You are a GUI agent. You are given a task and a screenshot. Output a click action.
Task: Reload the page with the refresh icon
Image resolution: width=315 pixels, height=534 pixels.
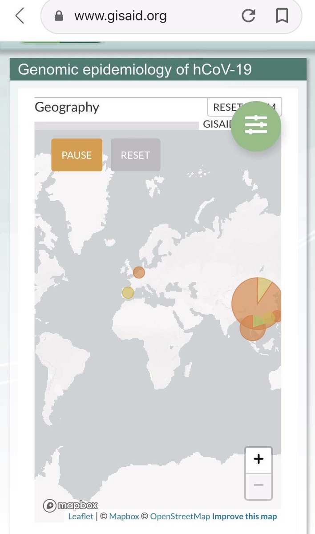[x=249, y=16]
